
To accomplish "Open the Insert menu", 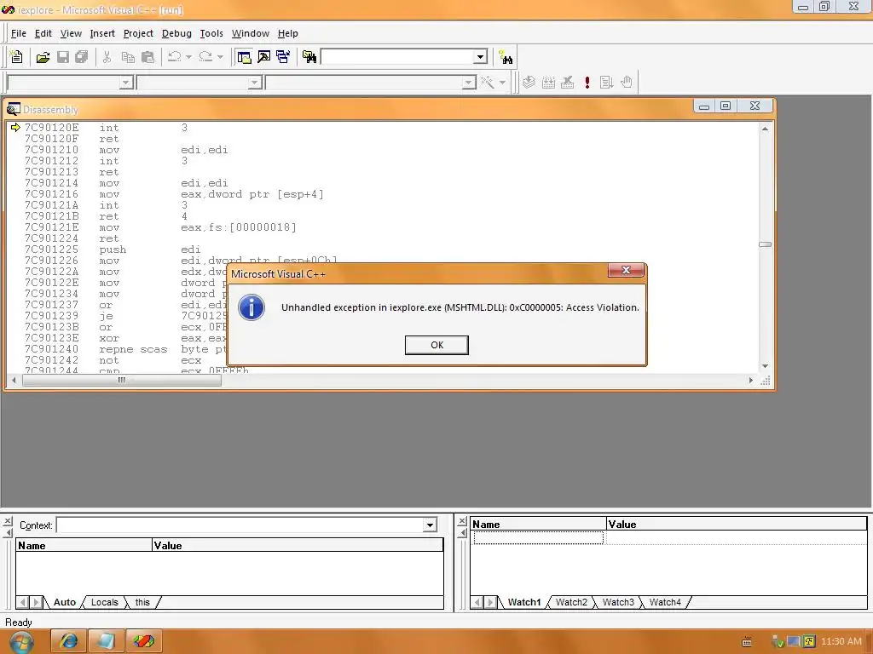I will pos(102,33).
